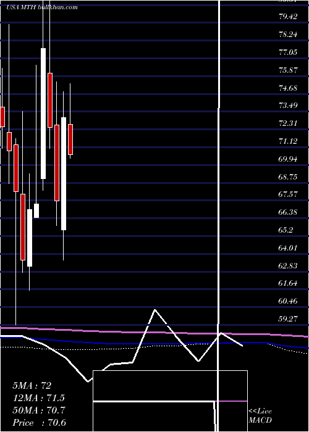Click the 77.05 price axis label

click(x=288, y=52)
